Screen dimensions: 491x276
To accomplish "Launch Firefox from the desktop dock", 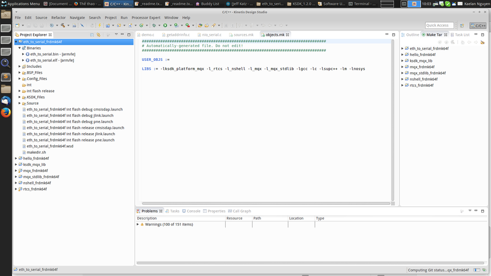I will coord(5,112).
